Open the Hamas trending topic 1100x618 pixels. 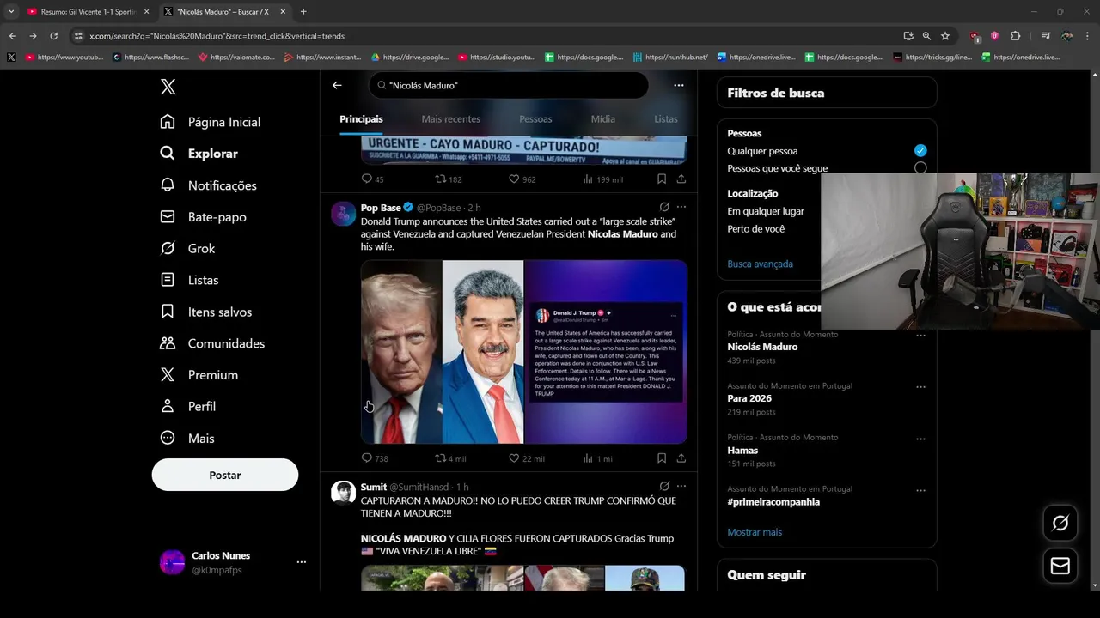(x=742, y=450)
